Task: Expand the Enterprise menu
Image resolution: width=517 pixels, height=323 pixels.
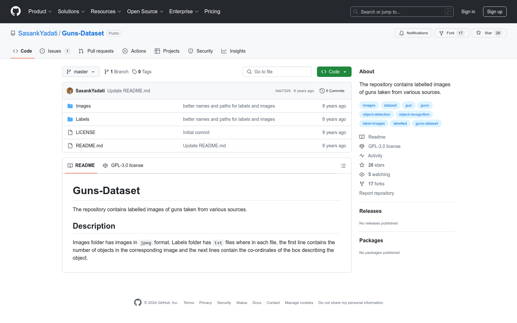Action: click(x=184, y=12)
